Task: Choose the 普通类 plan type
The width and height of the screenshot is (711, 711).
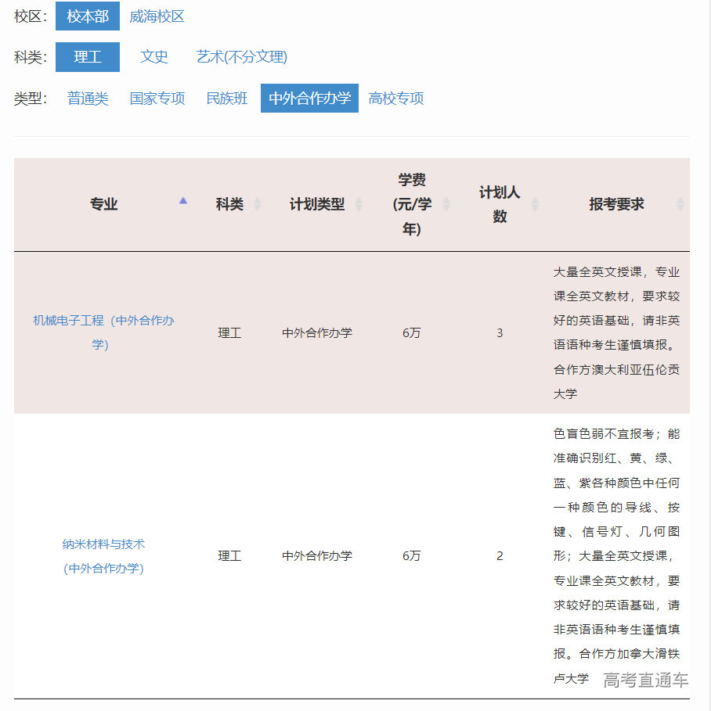Action: click(91, 98)
